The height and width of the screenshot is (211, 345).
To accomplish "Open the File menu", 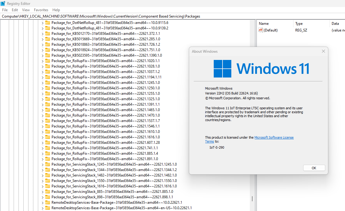I will (x=5, y=10).
